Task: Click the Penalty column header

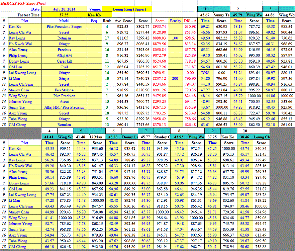Action: pyautogui.click(x=175, y=21)
